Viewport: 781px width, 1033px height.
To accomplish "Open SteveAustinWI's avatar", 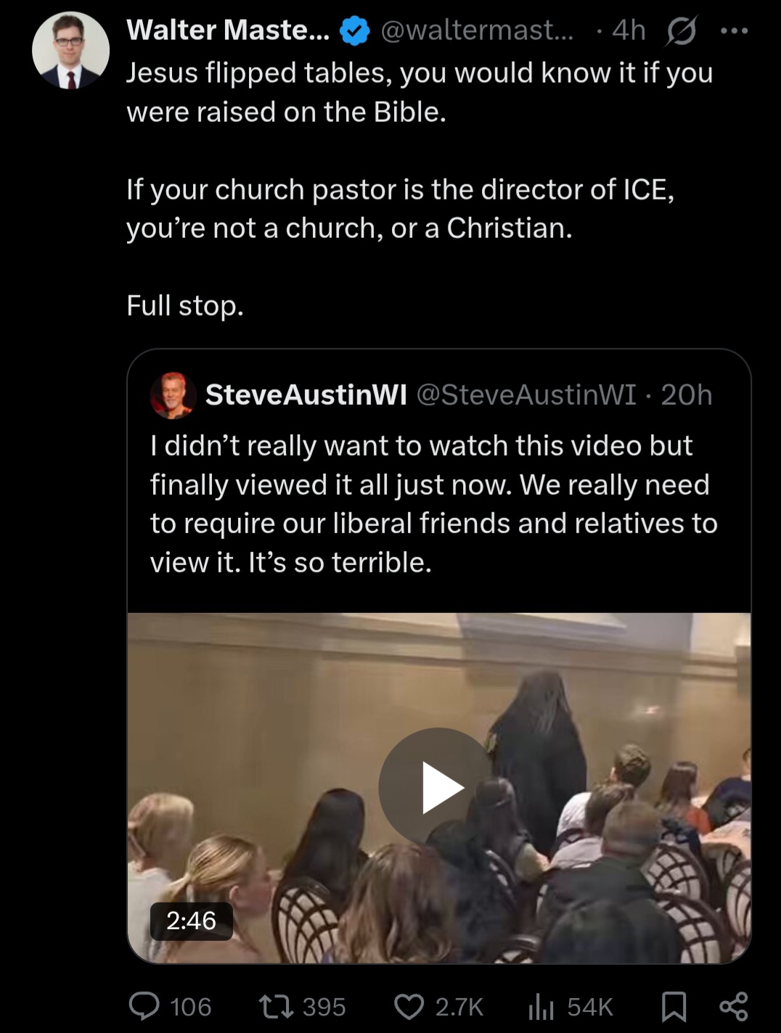I will pyautogui.click(x=173, y=395).
